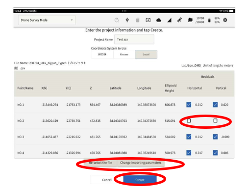This screenshot has width=246, height=190.
Task: Click the File Name text of the CSV
Action: point(50,66)
